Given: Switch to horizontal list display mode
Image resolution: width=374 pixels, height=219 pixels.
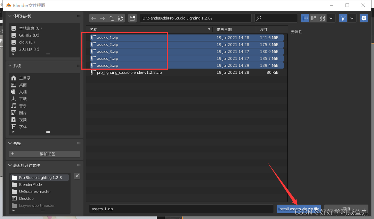Looking at the screenshot, I should [314, 18].
